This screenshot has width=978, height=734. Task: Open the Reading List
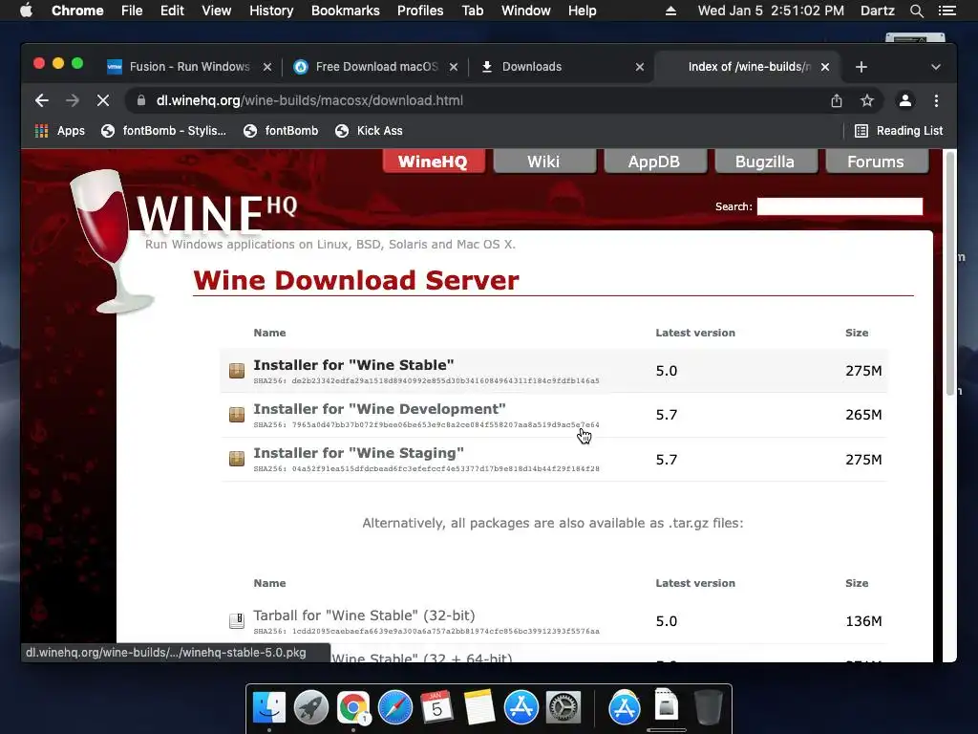[x=899, y=130]
